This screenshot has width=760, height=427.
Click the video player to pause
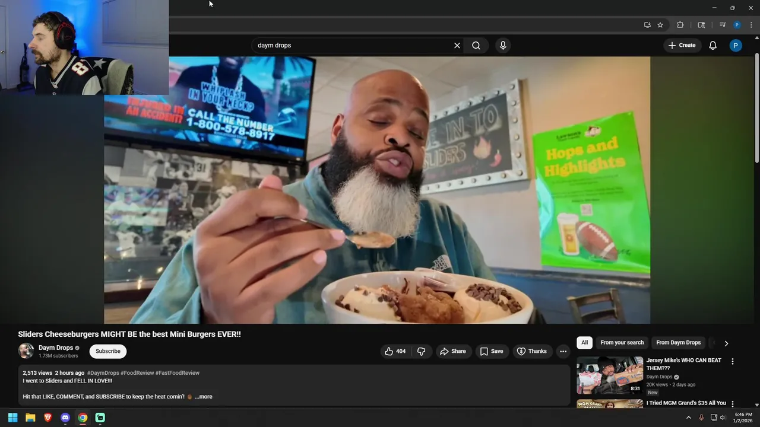point(377,190)
